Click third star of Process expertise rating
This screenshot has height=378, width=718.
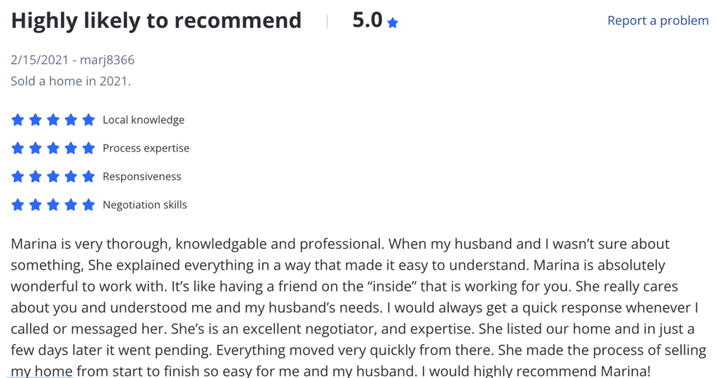click(53, 149)
